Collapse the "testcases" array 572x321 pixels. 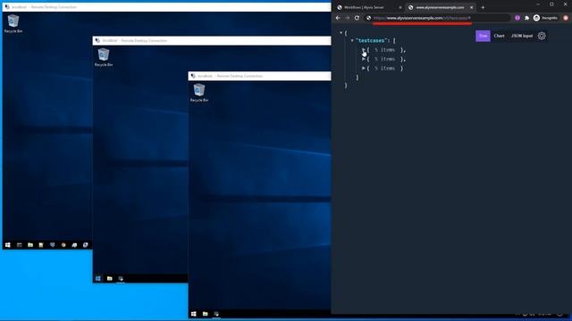pos(352,40)
